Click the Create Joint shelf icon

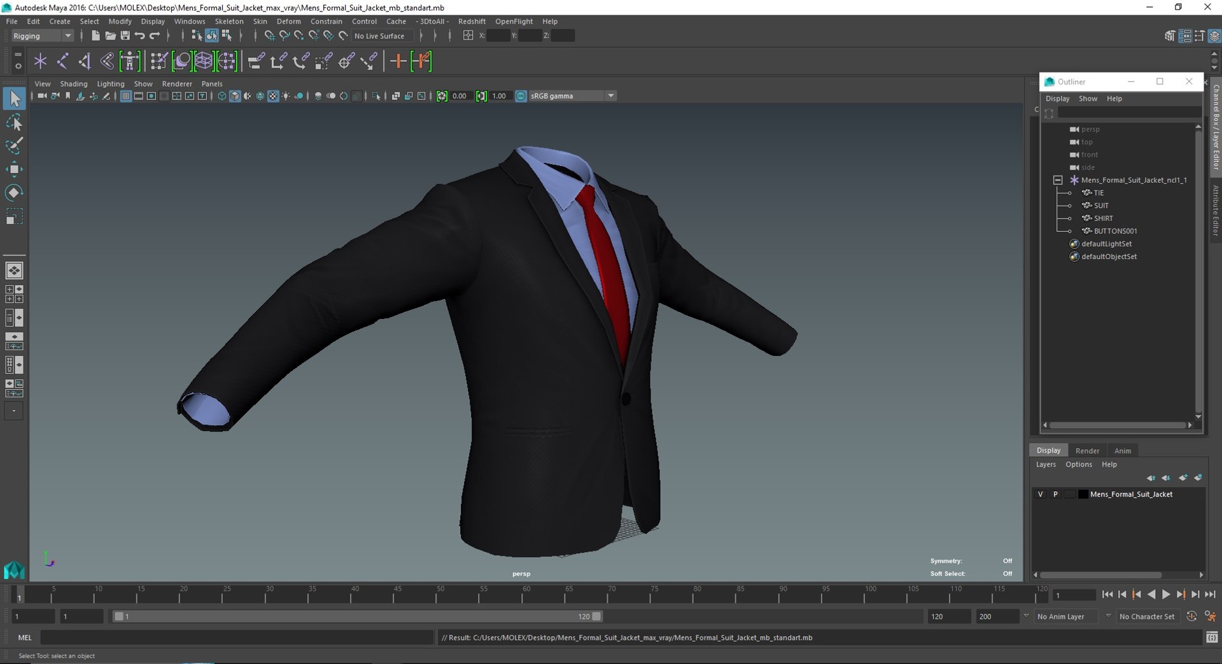tap(62, 61)
